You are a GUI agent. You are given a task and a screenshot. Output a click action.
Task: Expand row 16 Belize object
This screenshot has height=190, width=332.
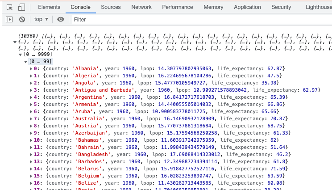31,183
